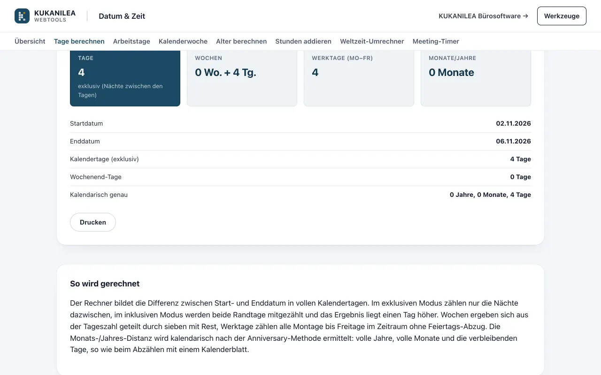Screen dimensions: 601x375
Task: Click the KUKANILEA WEBTOOLS brand text
Action: 55,16
